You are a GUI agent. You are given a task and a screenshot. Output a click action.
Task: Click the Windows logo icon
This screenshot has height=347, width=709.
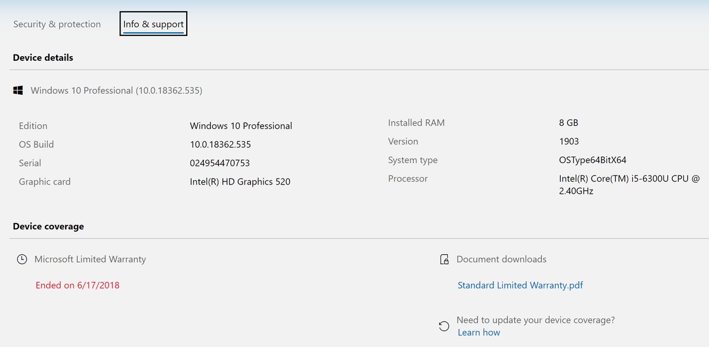[18, 90]
